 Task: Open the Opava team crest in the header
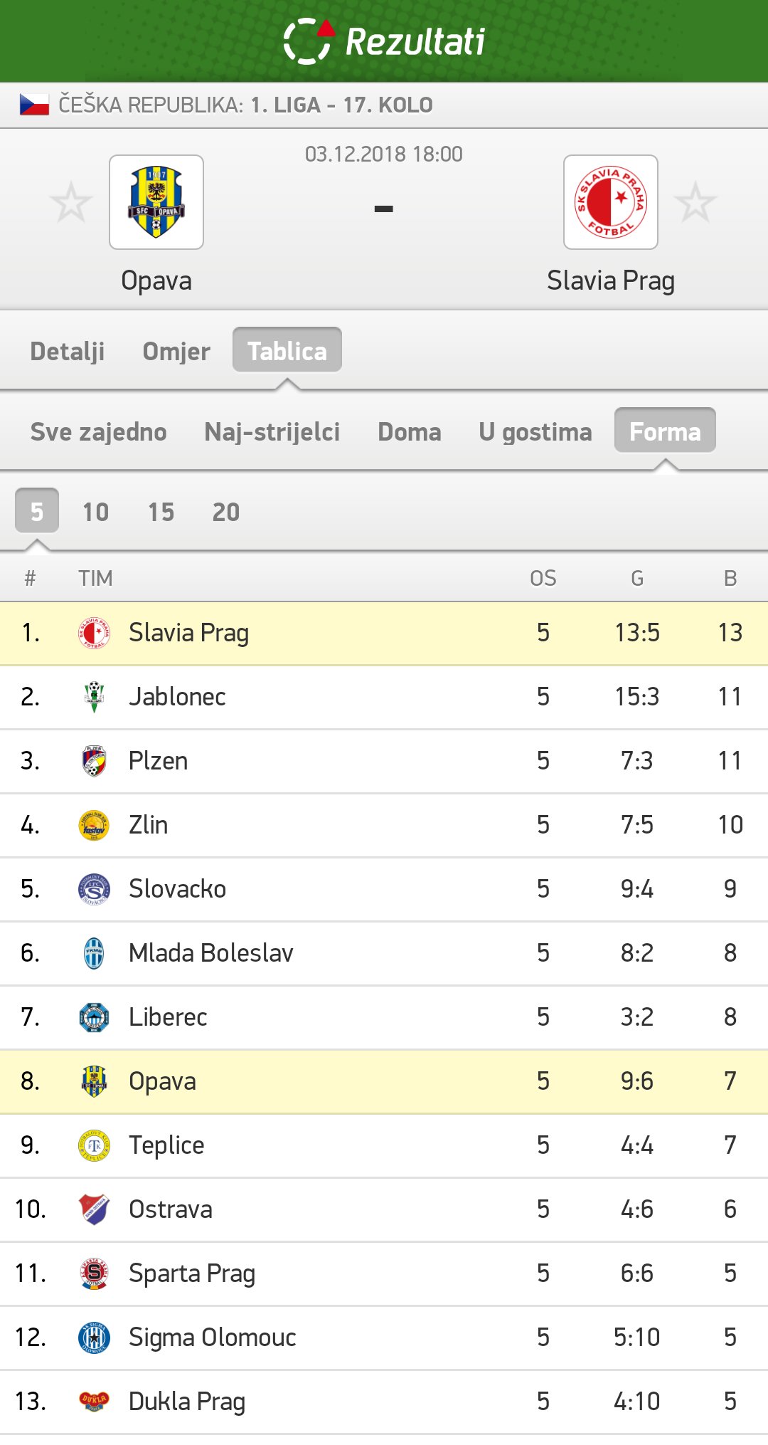point(156,202)
